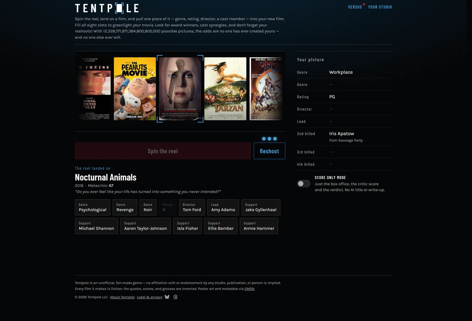Pick the Revenge genre chip
472x321 pixels.
tap(125, 207)
